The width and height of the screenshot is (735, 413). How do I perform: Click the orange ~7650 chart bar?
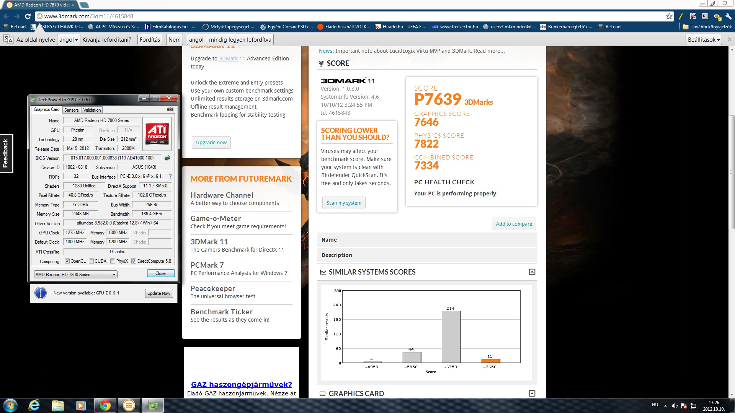pyautogui.click(x=490, y=361)
